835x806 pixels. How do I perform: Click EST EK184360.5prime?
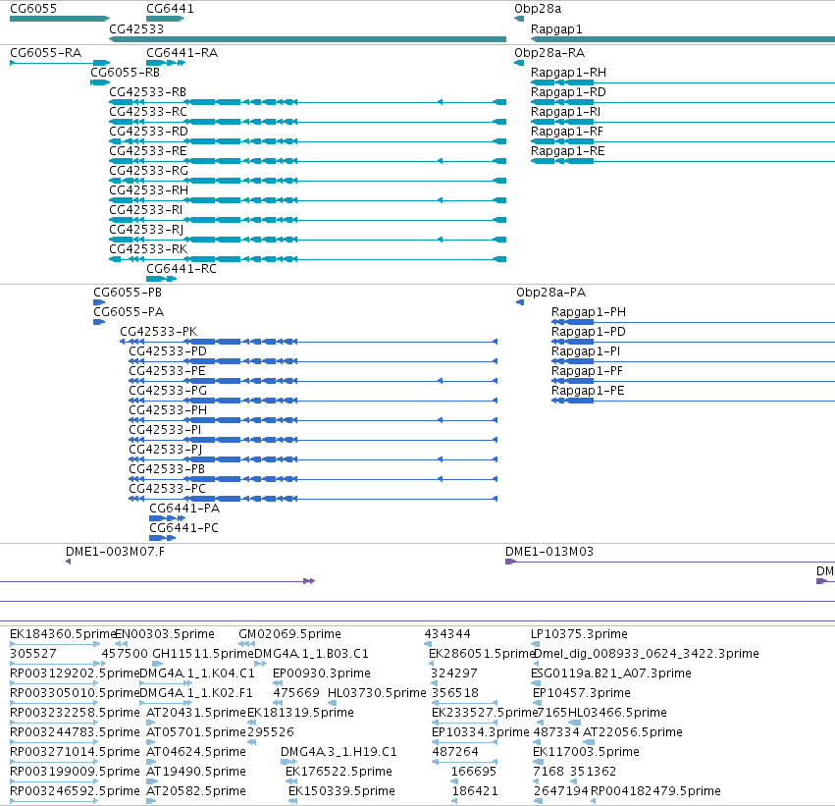[x=63, y=634]
